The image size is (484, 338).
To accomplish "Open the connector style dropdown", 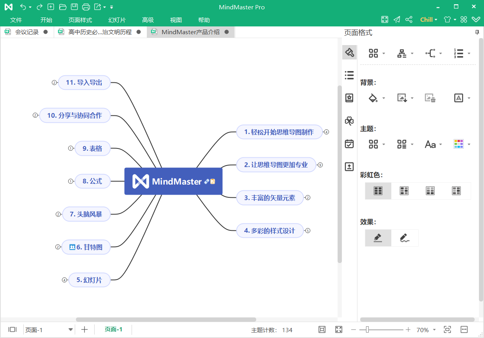I will [x=433, y=54].
